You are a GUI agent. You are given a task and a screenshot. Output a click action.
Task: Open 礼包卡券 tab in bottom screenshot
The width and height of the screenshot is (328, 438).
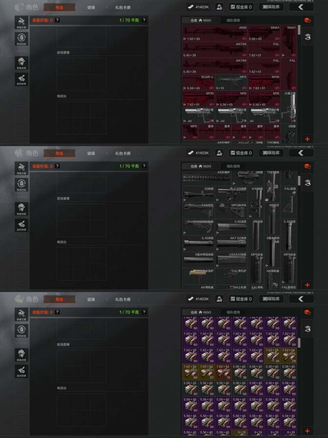pyautogui.click(x=123, y=299)
